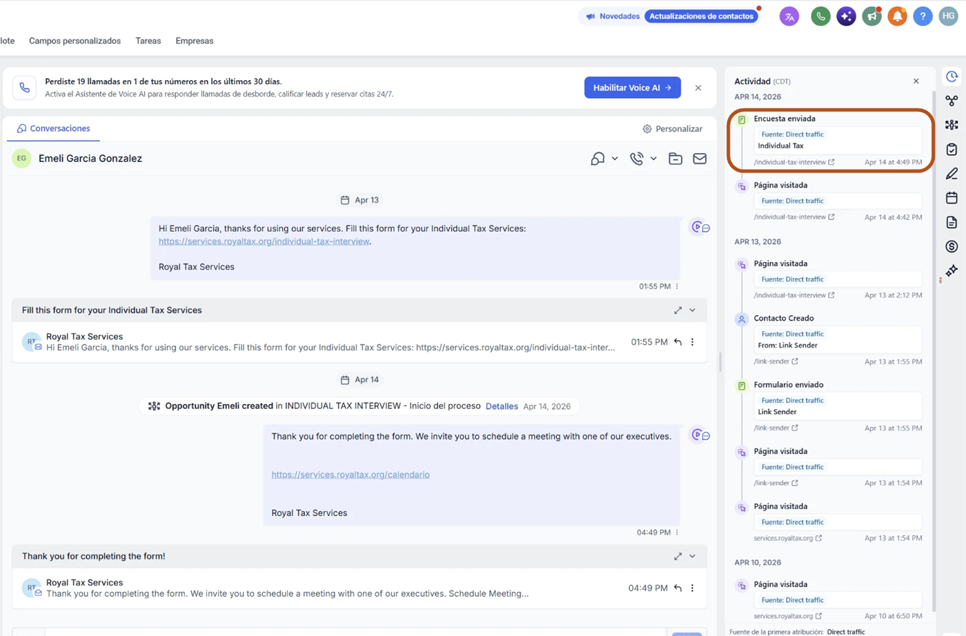
Task: Open the language translate icon in top bar
Action: pos(789,17)
